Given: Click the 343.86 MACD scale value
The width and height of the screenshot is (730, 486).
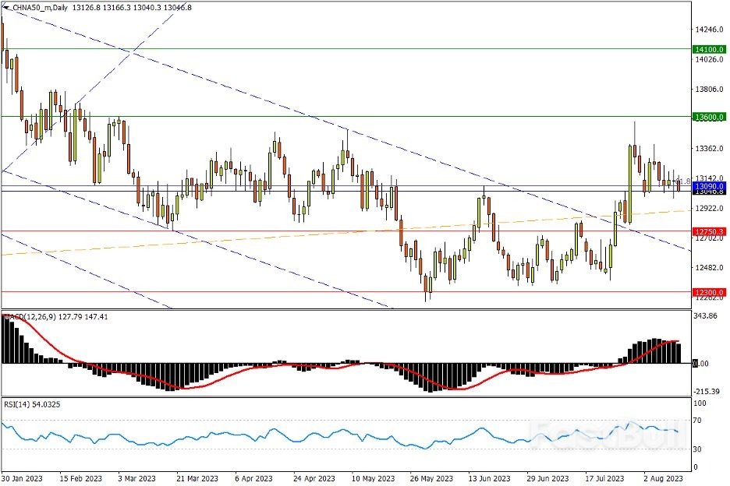Looking at the screenshot, I should pos(705,317).
